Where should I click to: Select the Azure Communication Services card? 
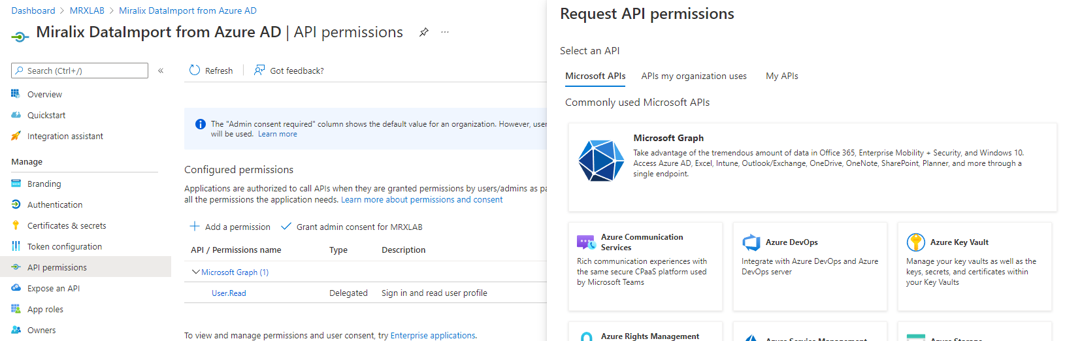(x=646, y=267)
